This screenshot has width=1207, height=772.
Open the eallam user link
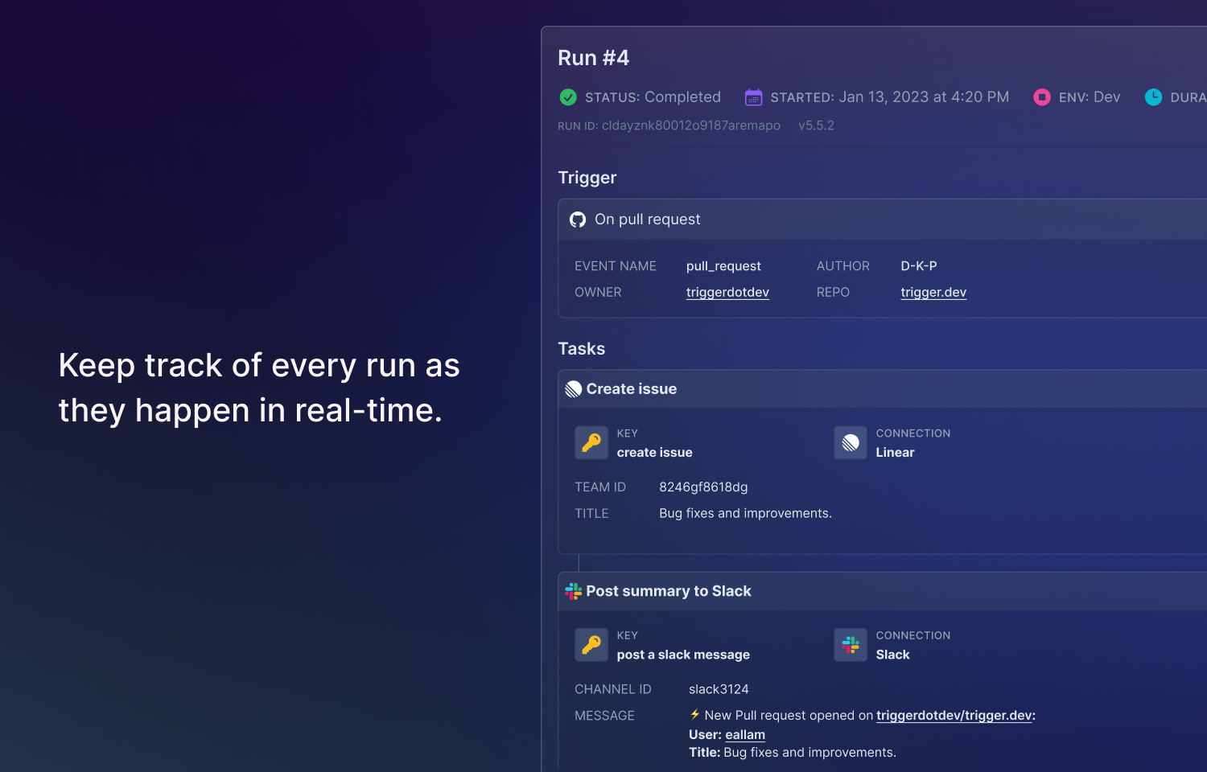coord(745,734)
